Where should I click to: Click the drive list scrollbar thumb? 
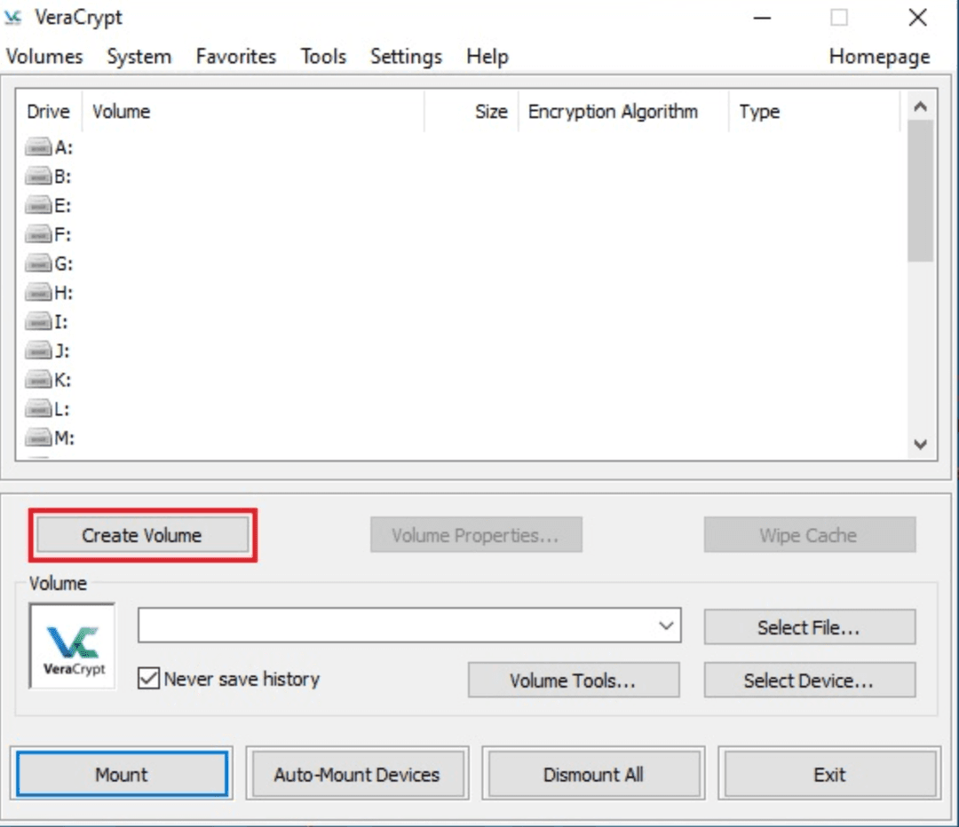(x=921, y=191)
